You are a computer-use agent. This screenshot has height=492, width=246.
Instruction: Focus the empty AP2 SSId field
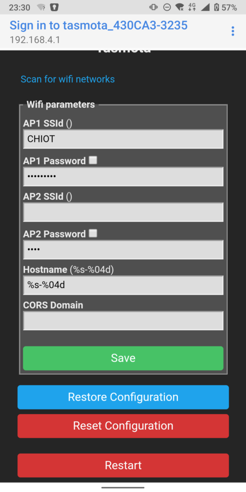point(123,212)
